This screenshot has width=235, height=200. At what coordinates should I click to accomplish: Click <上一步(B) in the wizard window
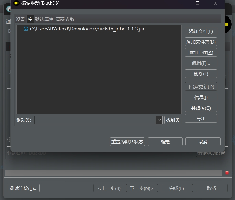[x=109, y=188]
